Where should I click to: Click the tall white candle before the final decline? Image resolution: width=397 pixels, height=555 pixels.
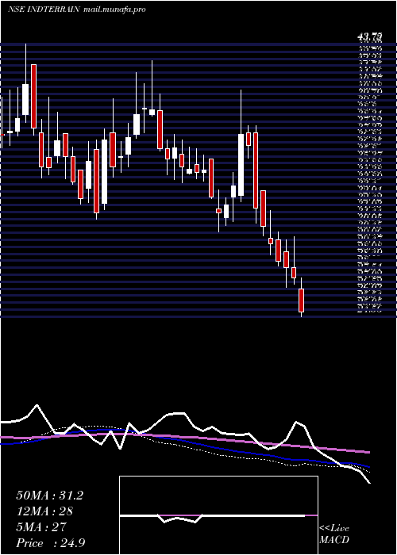coord(241,165)
